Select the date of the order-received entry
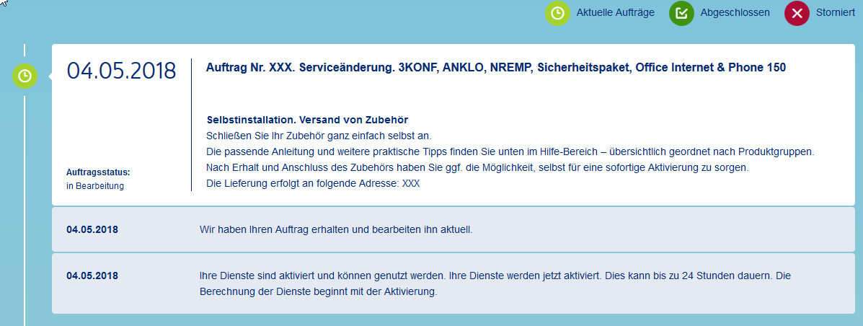863x326 pixels. coord(92,230)
